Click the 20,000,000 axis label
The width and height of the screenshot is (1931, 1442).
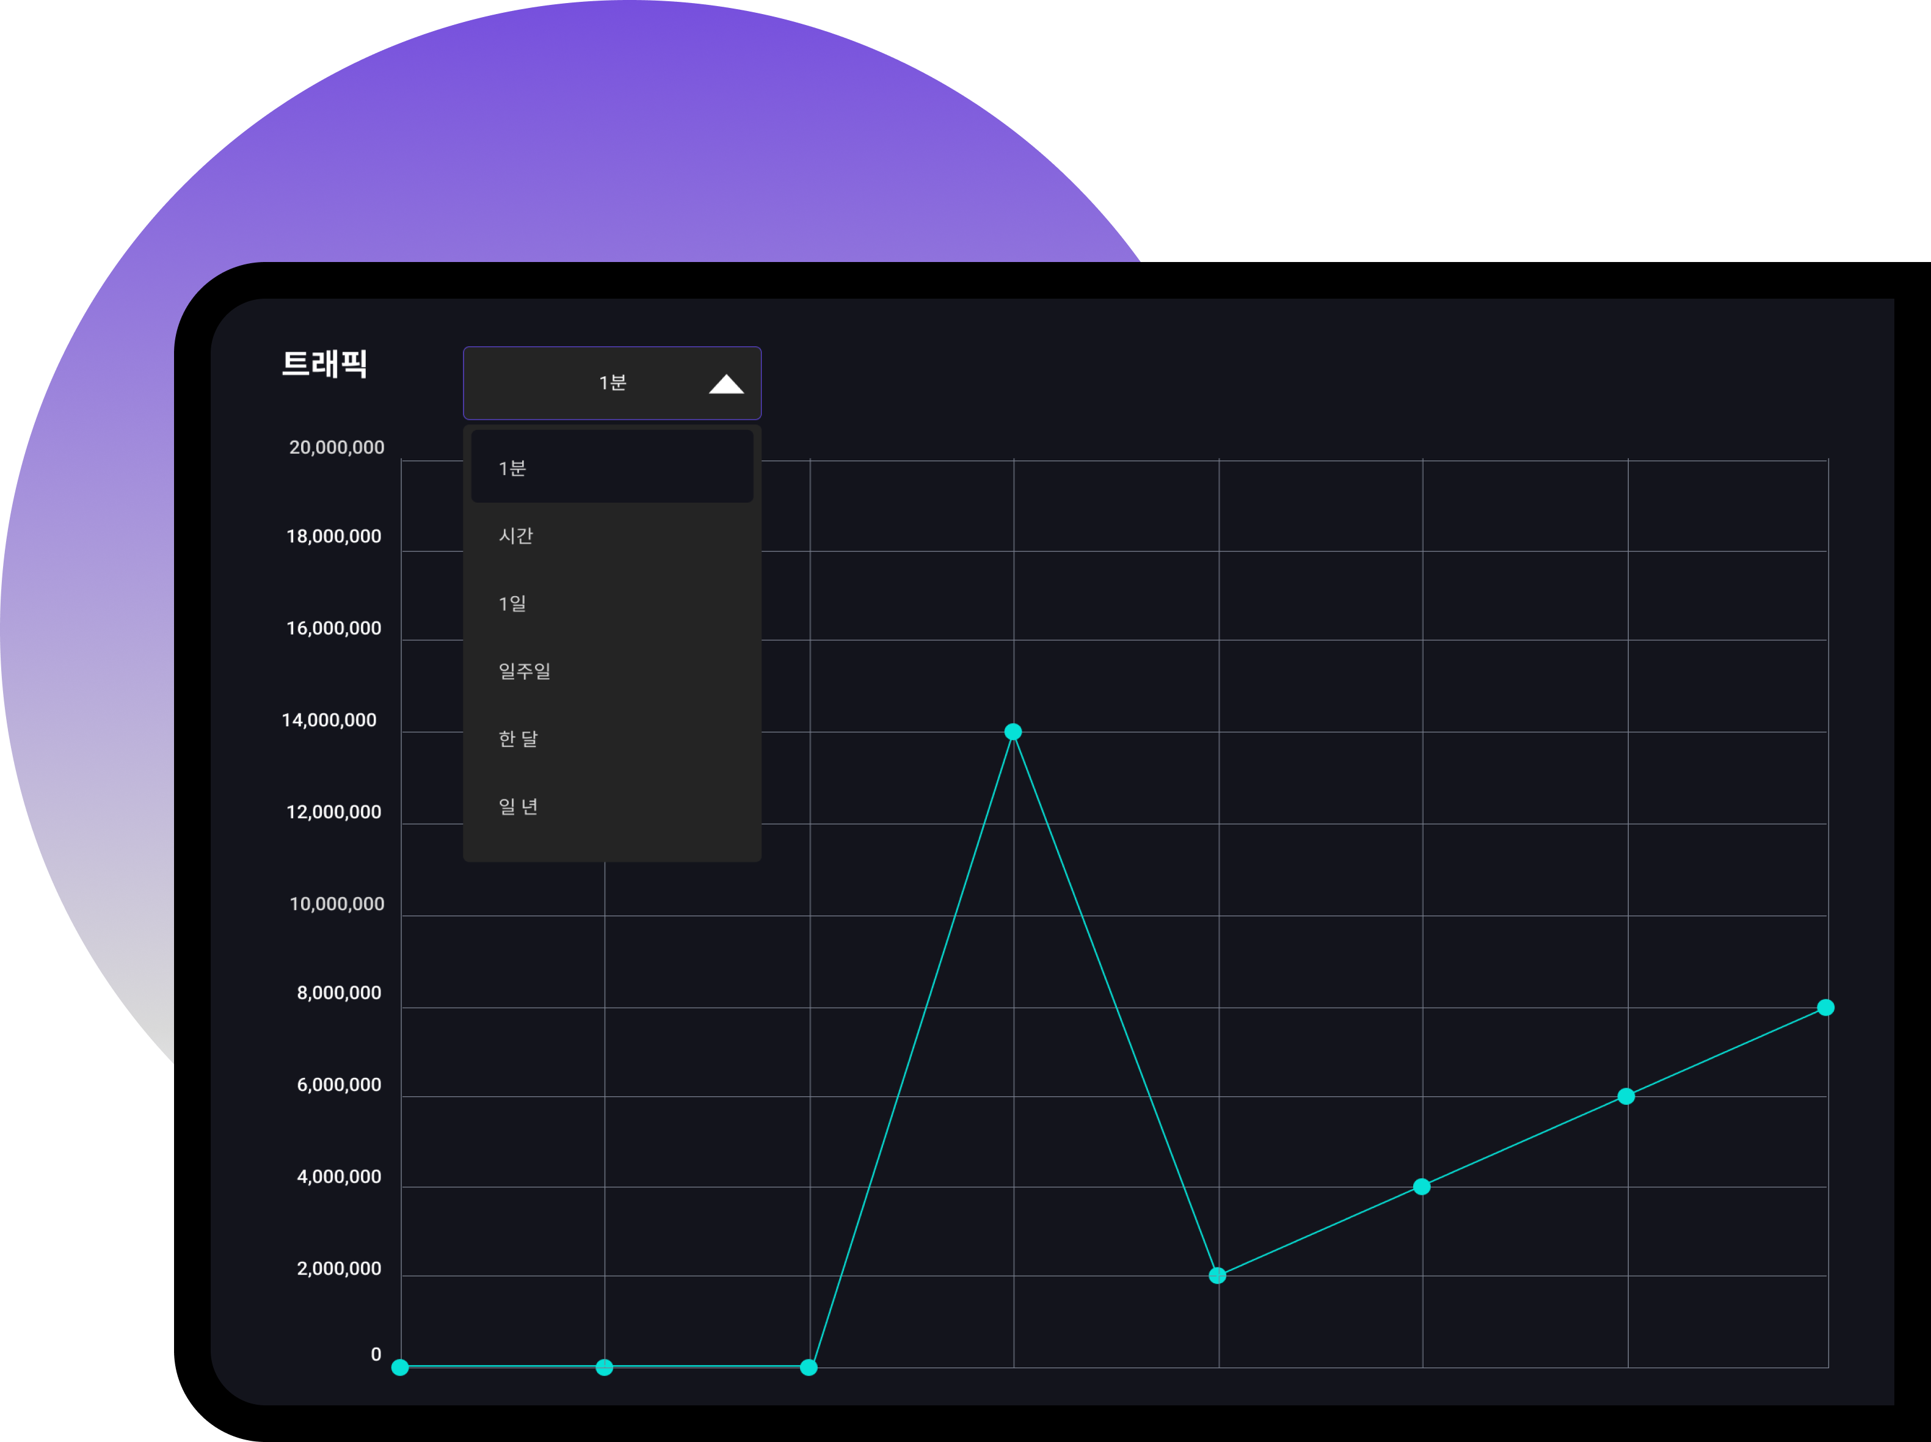pyautogui.click(x=337, y=448)
